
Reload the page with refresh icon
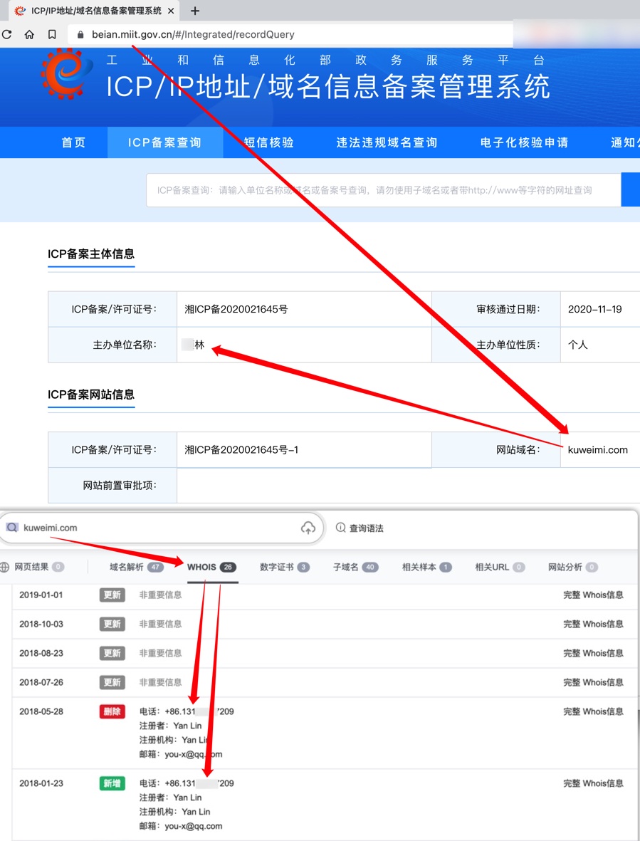[x=6, y=34]
